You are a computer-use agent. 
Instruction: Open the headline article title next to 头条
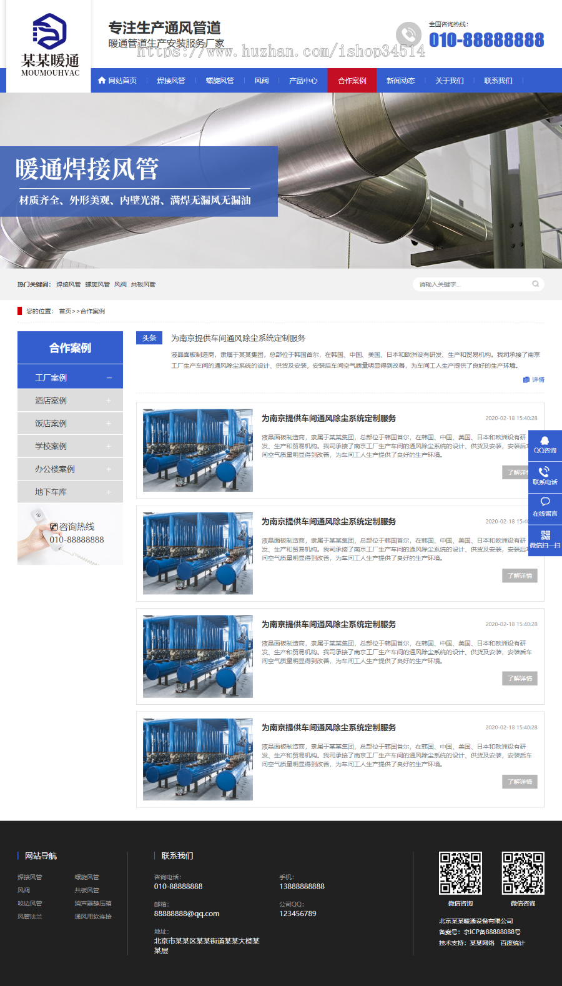[x=238, y=338]
